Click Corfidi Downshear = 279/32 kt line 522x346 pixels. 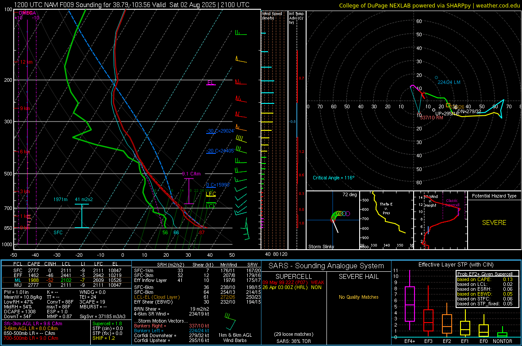point(172,335)
